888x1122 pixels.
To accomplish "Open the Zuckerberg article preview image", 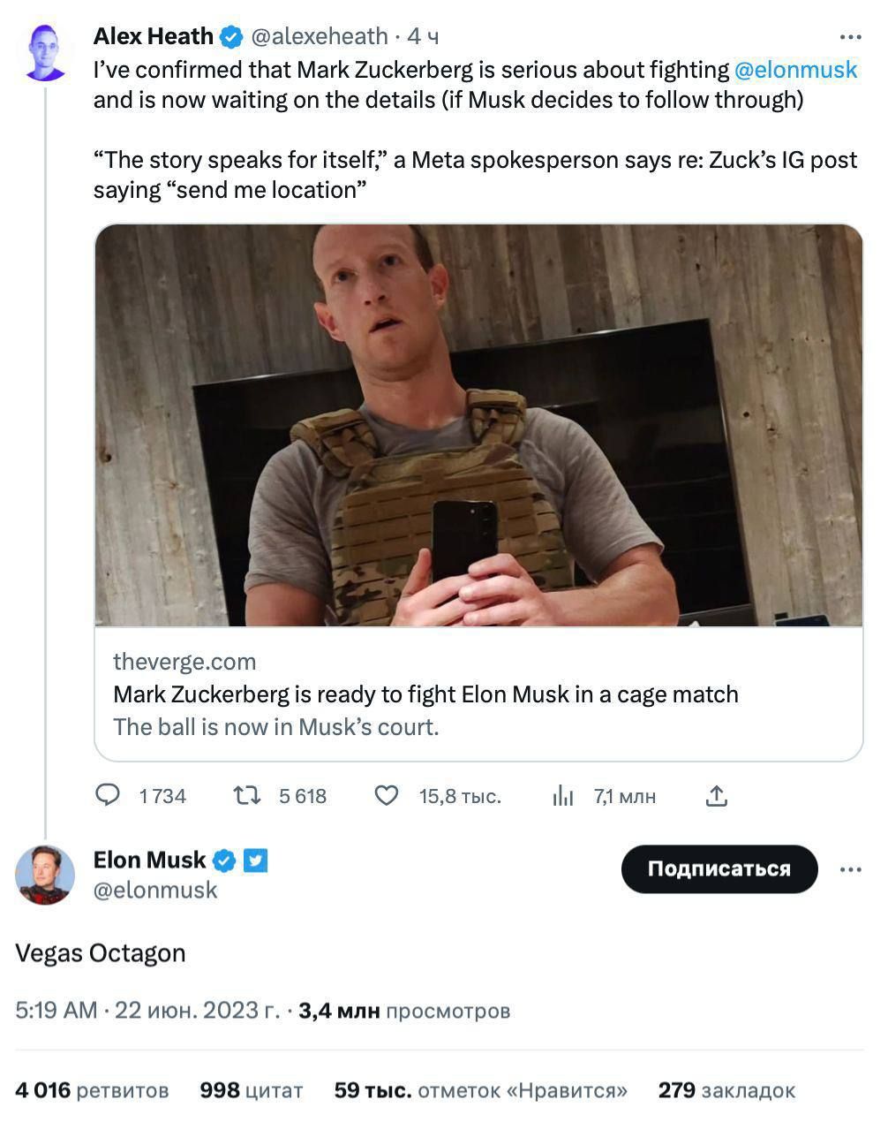I will point(478,425).
